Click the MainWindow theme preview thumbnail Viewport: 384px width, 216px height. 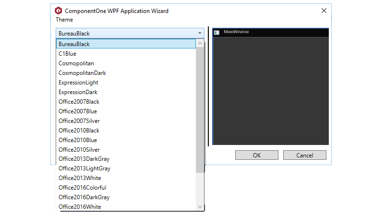pos(270,86)
